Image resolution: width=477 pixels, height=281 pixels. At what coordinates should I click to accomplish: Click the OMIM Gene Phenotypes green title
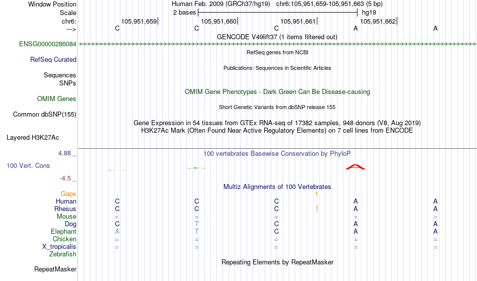point(277,91)
